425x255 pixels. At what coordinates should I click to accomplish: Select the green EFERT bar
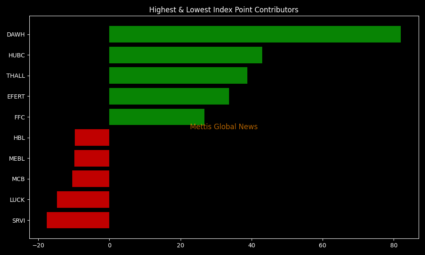coord(169,96)
